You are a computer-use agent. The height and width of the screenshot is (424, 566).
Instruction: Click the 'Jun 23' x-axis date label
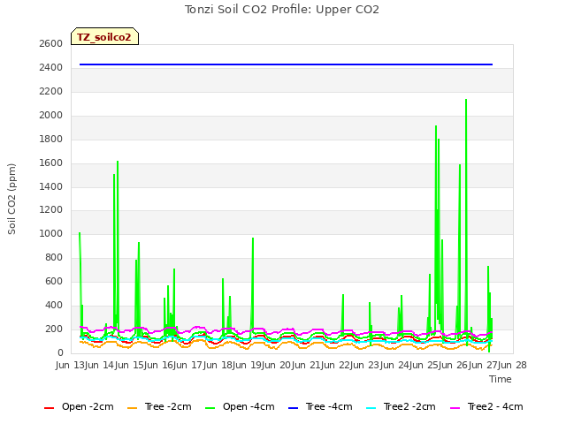[x=366, y=365]
